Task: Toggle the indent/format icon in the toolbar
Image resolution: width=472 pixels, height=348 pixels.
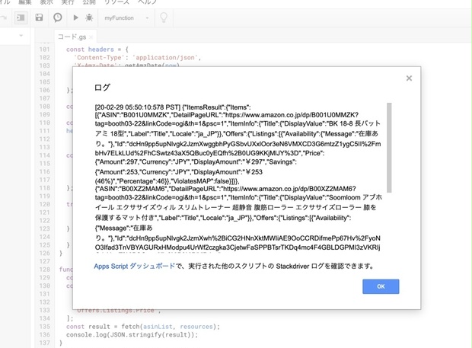Action: (x=21, y=18)
